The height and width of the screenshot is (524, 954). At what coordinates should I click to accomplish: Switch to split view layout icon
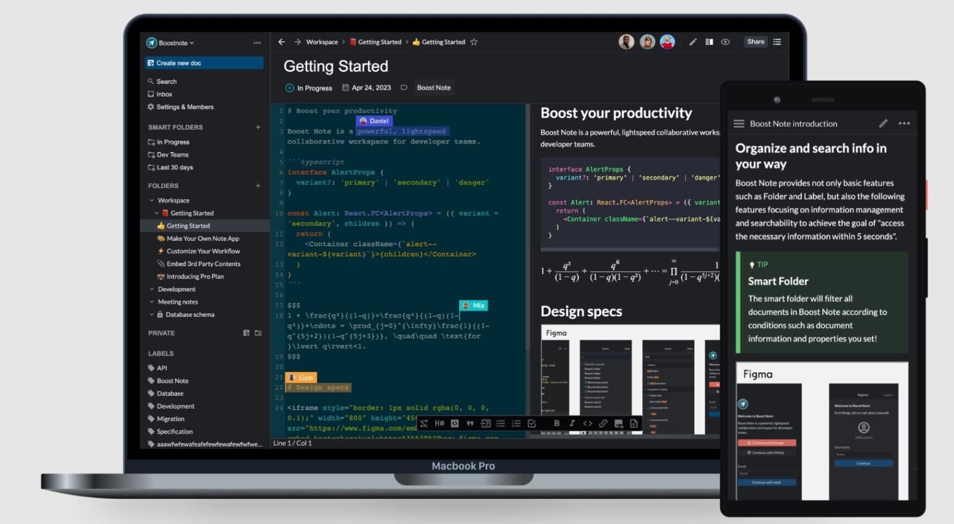[x=709, y=42]
